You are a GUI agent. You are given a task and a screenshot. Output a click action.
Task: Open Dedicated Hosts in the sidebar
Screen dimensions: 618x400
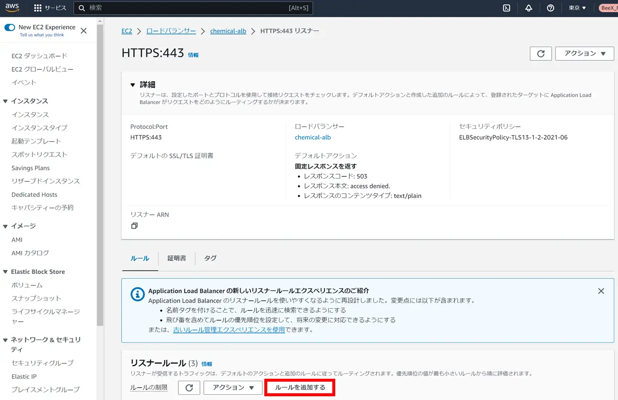click(x=35, y=194)
